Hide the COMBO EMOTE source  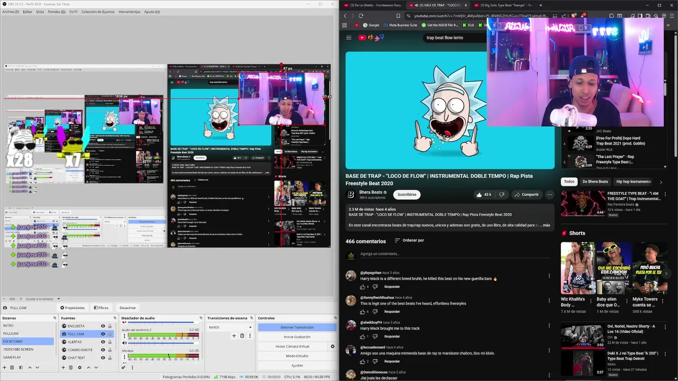click(103, 350)
